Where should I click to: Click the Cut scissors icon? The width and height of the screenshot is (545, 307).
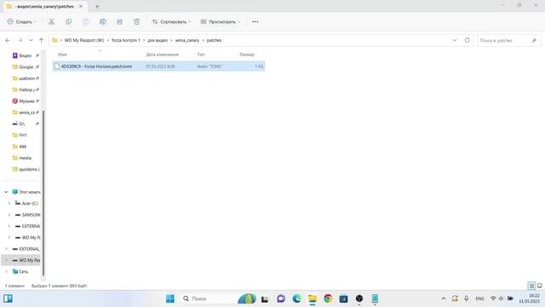tap(51, 21)
